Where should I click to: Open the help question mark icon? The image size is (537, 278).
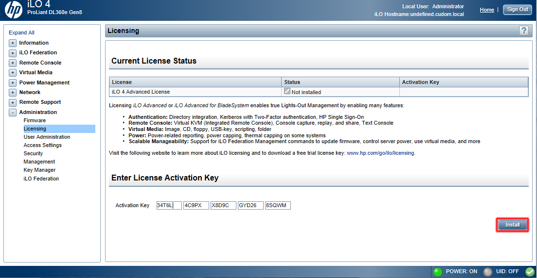point(524,31)
